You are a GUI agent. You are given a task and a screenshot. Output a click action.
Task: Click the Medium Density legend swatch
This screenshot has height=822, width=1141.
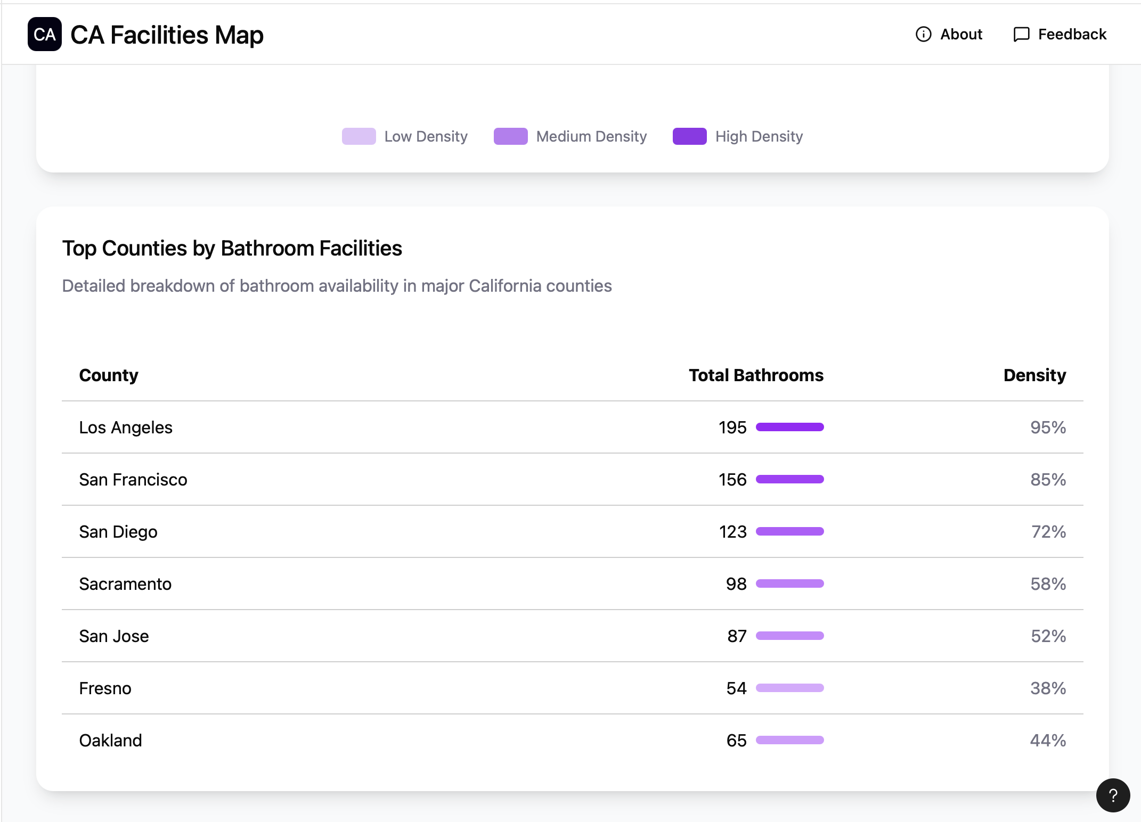[x=510, y=136]
